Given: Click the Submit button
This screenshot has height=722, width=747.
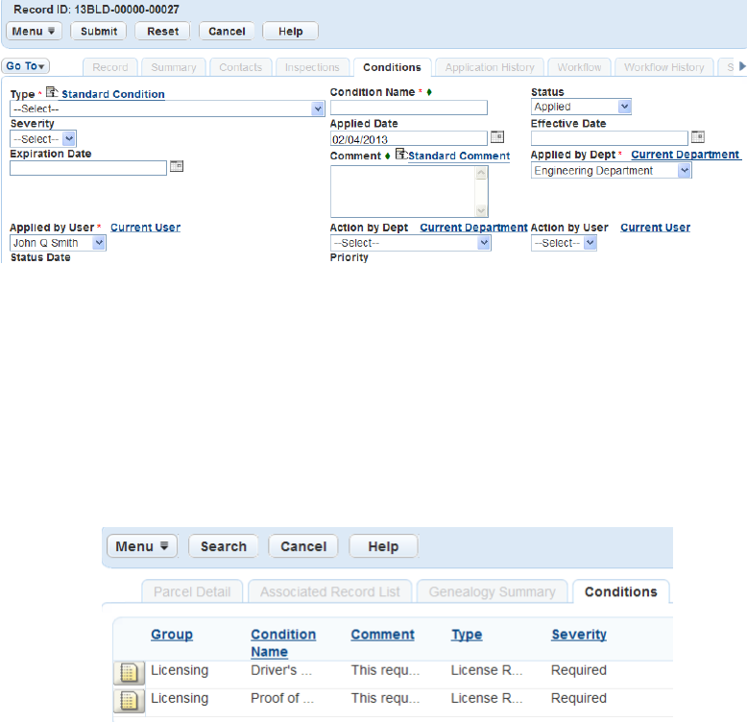Looking at the screenshot, I should click(99, 32).
